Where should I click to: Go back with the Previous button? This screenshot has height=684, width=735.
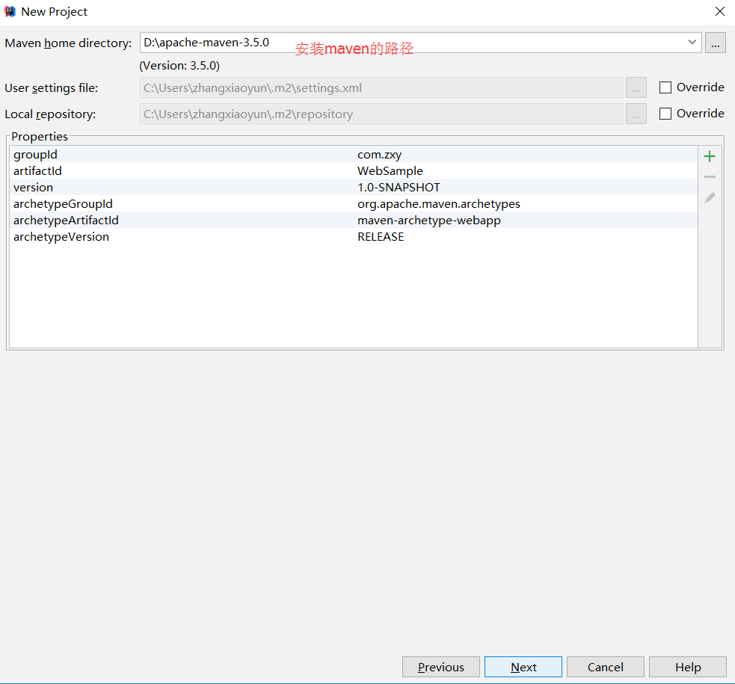[440, 667]
